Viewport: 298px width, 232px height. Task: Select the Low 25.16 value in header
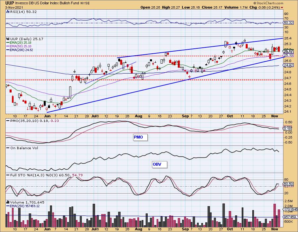(191, 7)
